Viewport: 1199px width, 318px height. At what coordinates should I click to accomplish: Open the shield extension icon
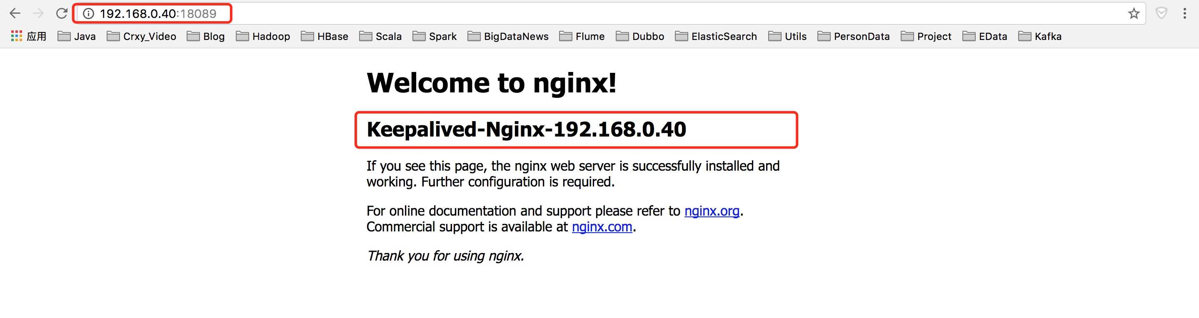(x=1162, y=13)
